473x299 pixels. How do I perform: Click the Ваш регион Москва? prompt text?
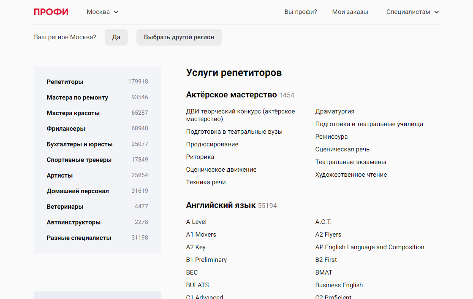click(65, 37)
